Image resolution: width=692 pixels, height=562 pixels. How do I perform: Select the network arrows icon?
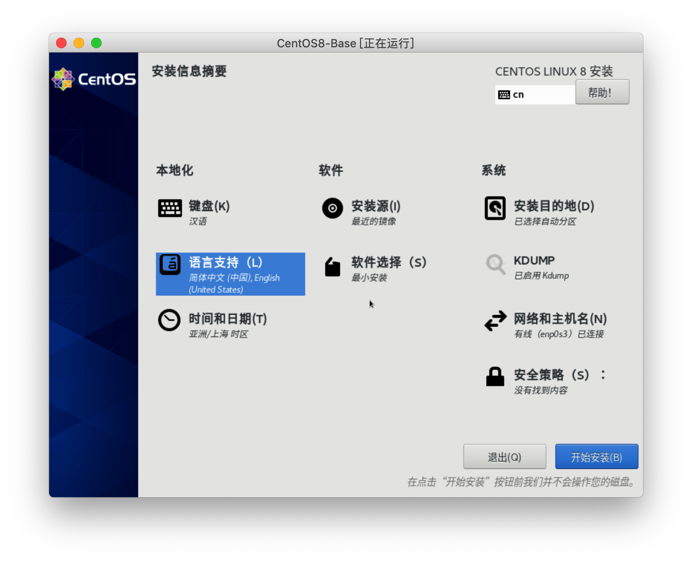point(495,321)
